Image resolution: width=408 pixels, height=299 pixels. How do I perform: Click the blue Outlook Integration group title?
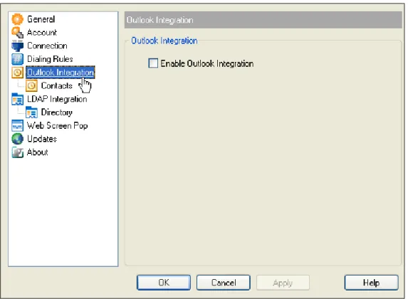click(164, 41)
